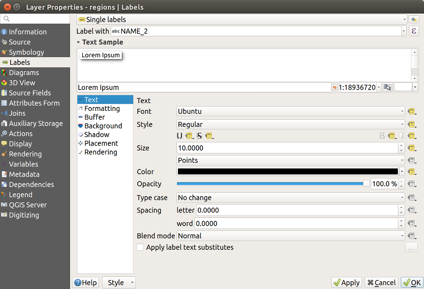This screenshot has height=289, width=424.
Task: Enable Apply label text substitutes checkbox
Action: [x=140, y=247]
